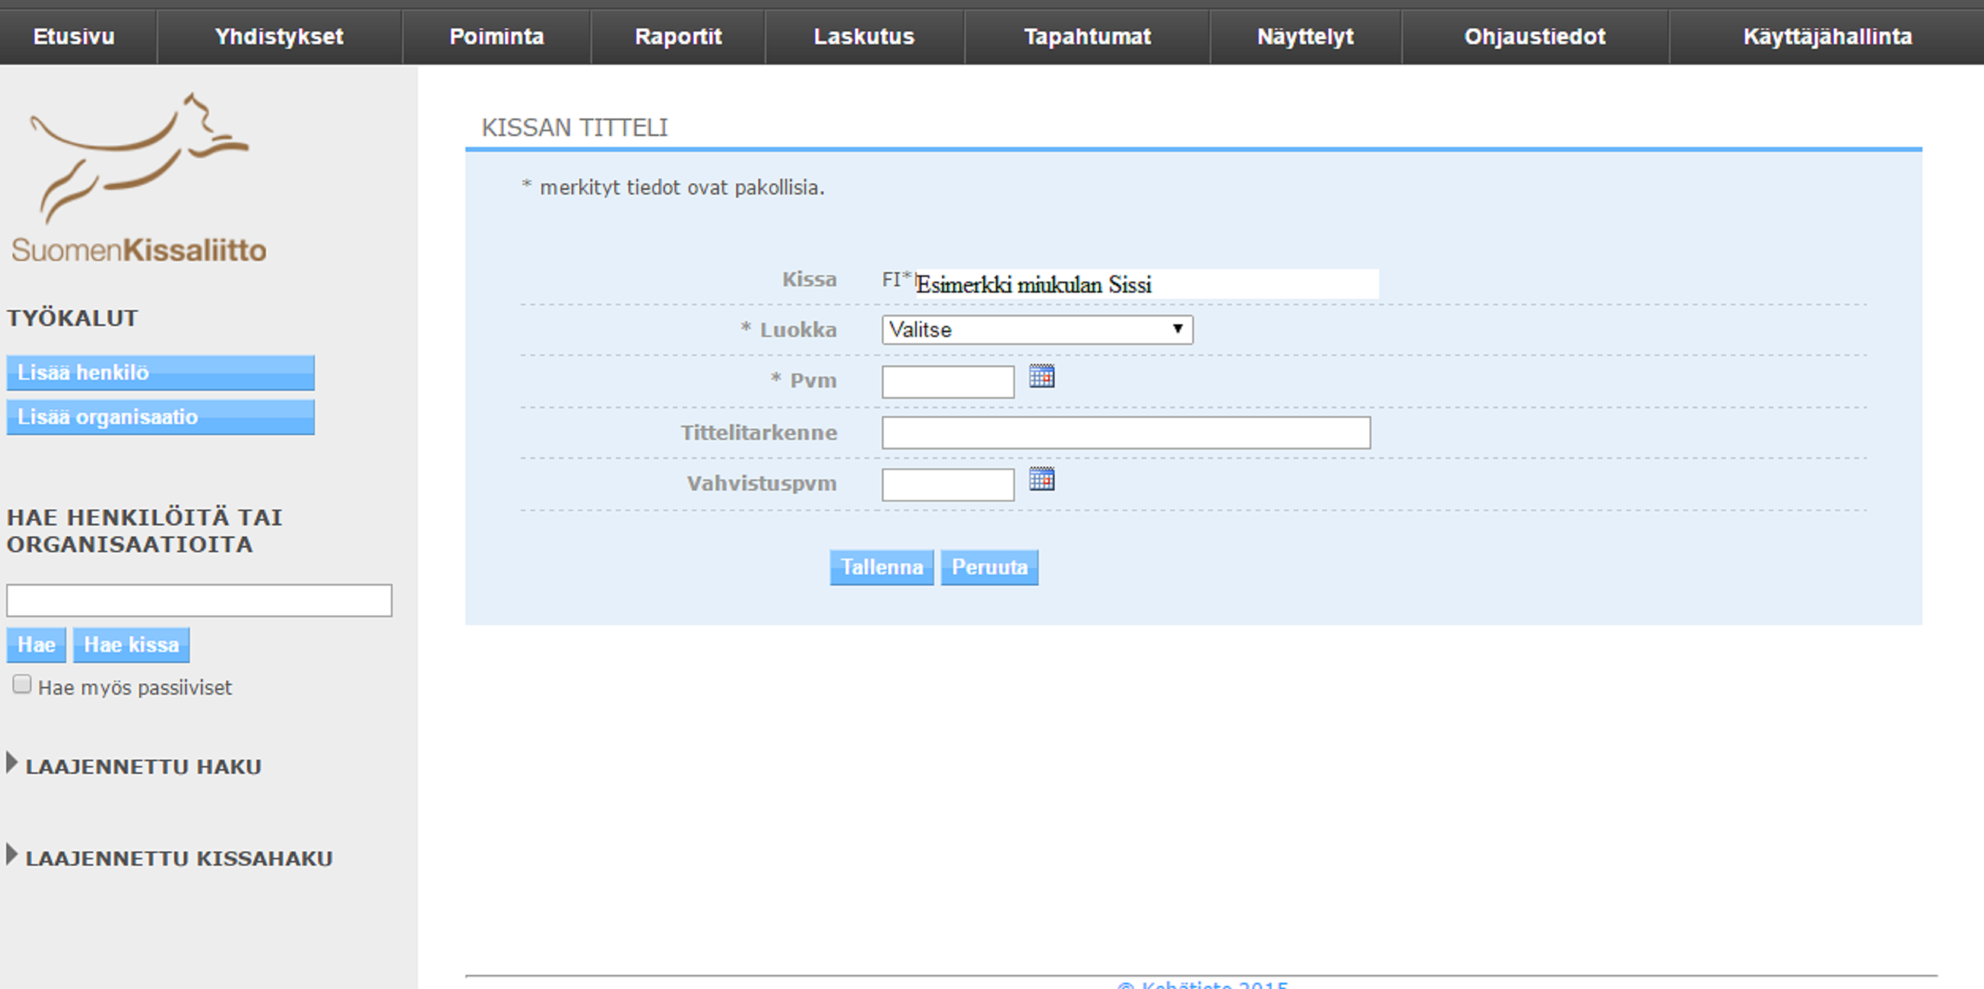This screenshot has width=1984, height=989.
Task: Click the Lisää organisaatio button
Action: pyautogui.click(x=160, y=417)
